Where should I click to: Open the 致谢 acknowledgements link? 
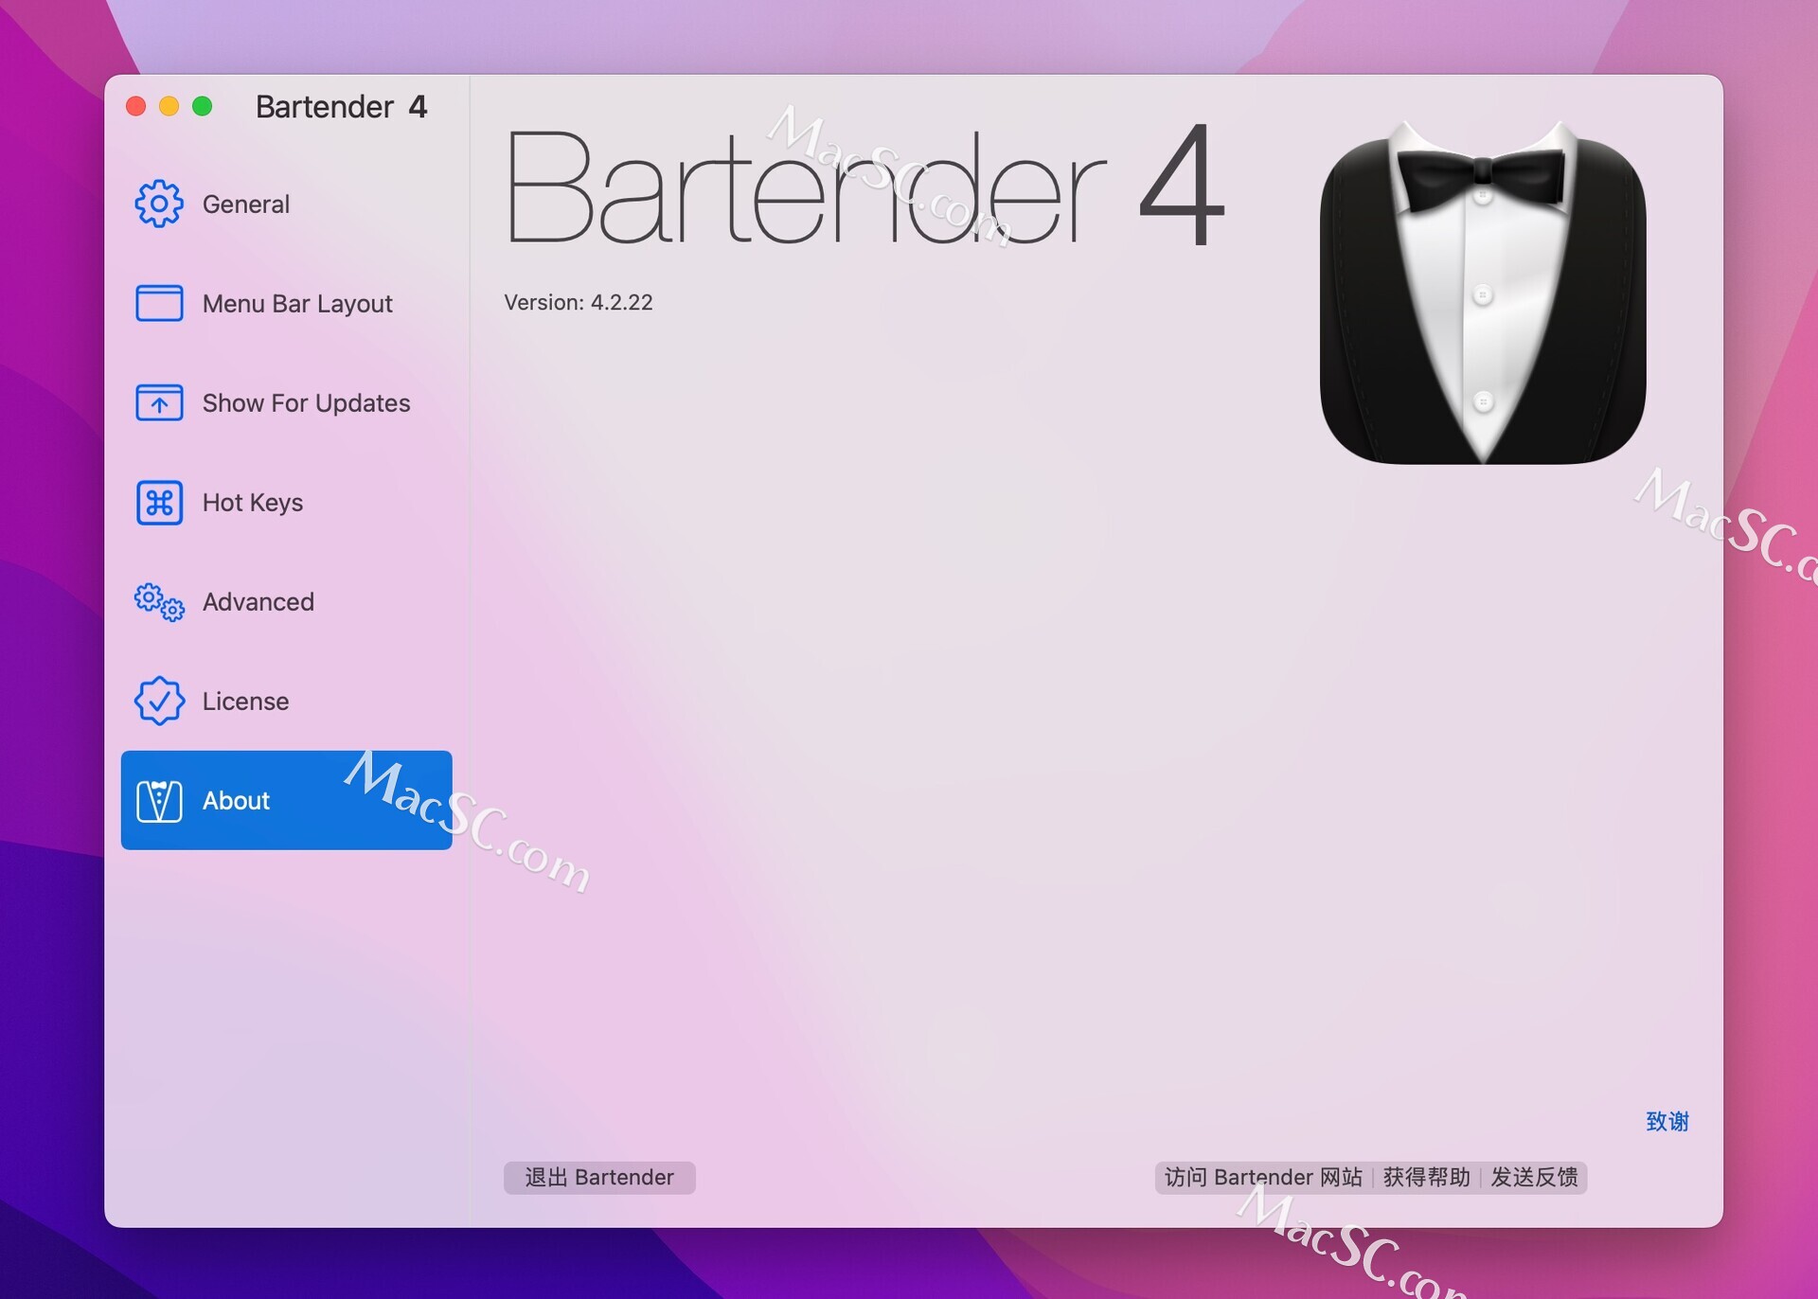pos(1667,1122)
